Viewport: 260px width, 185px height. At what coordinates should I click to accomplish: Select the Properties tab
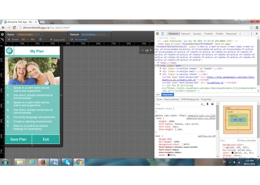click(x=206, y=99)
